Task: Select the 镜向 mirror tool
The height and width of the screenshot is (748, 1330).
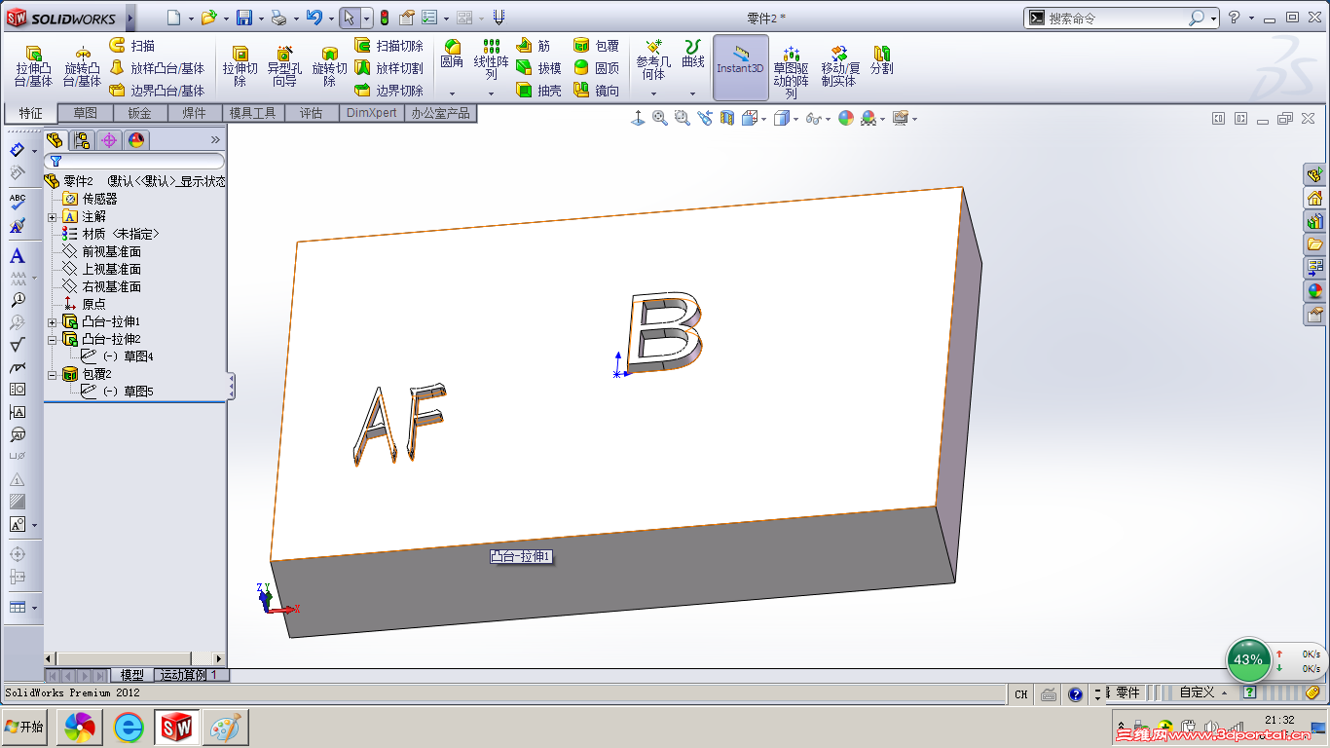Action: 596,91
